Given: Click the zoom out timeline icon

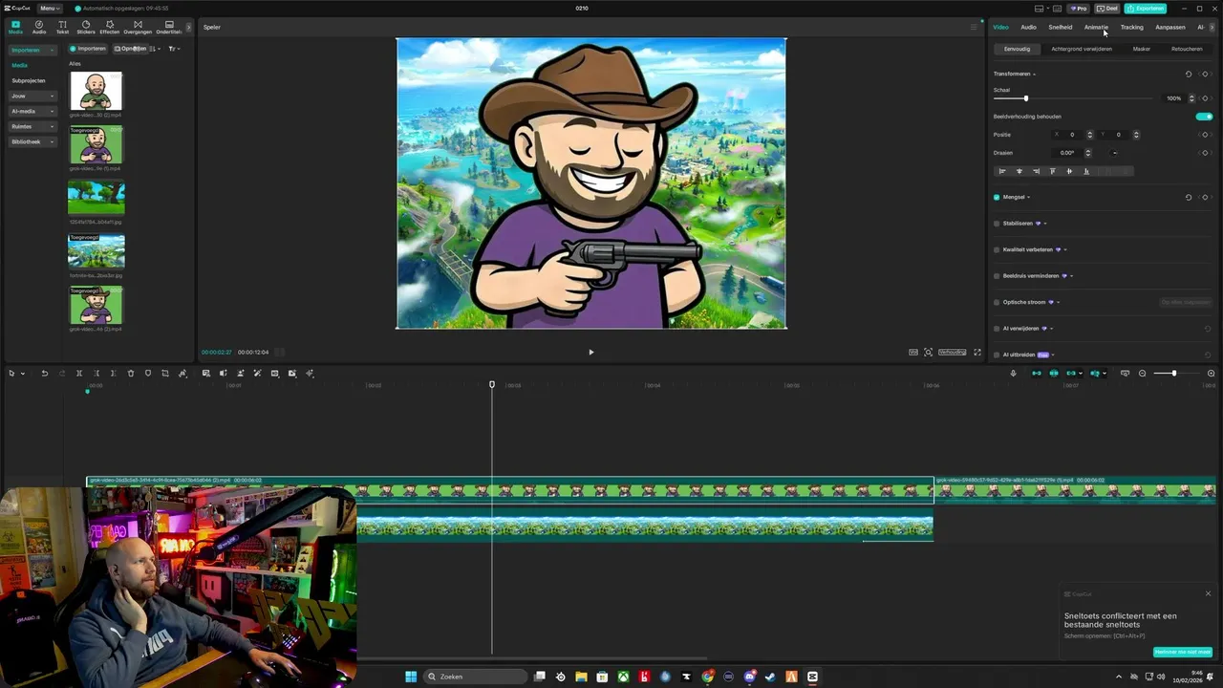Looking at the screenshot, I should tap(1143, 374).
